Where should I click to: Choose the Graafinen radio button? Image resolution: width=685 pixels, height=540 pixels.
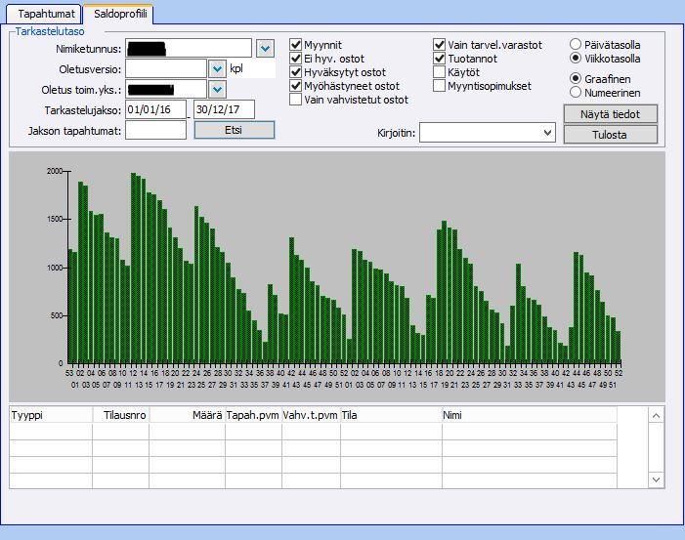point(576,78)
